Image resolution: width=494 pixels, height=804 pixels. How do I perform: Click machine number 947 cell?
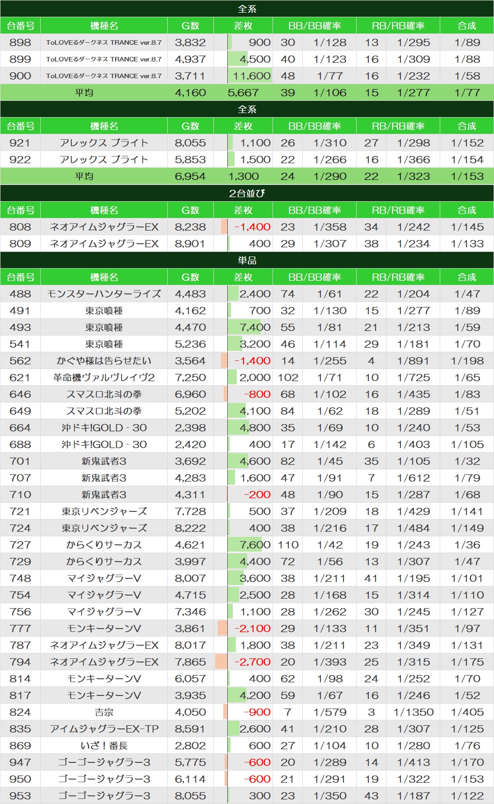tap(20, 762)
